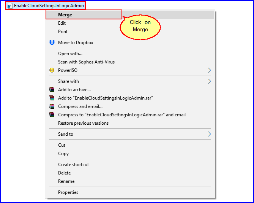Expand the PowerISO submenu arrow
The height and width of the screenshot is (203, 254).
209,70
